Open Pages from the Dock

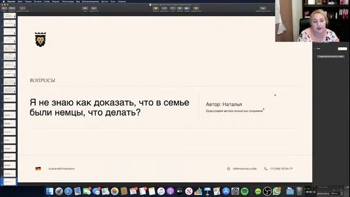(x=217, y=192)
